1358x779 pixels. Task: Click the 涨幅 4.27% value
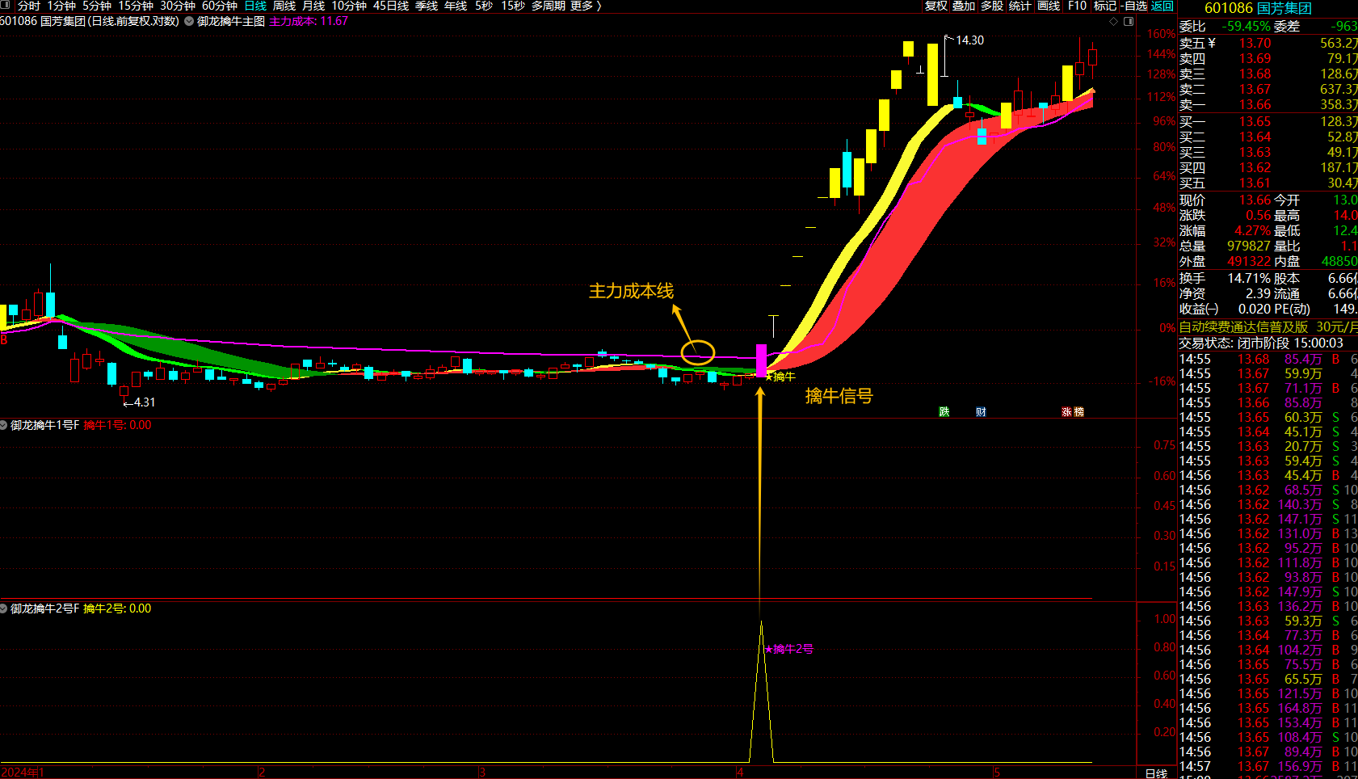(x=1252, y=231)
